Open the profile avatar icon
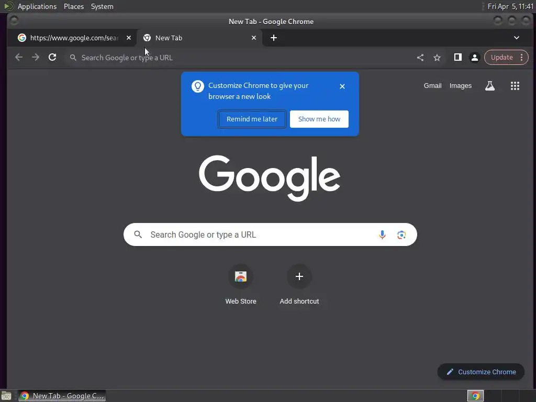The width and height of the screenshot is (536, 402). tap(474, 58)
